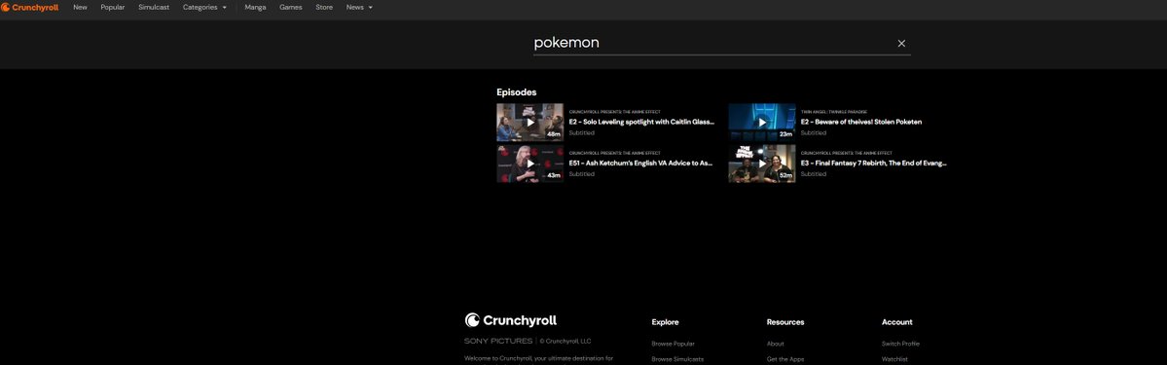This screenshot has width=1167, height=365.
Task: Click Switch Profile in the footer
Action: click(x=900, y=344)
